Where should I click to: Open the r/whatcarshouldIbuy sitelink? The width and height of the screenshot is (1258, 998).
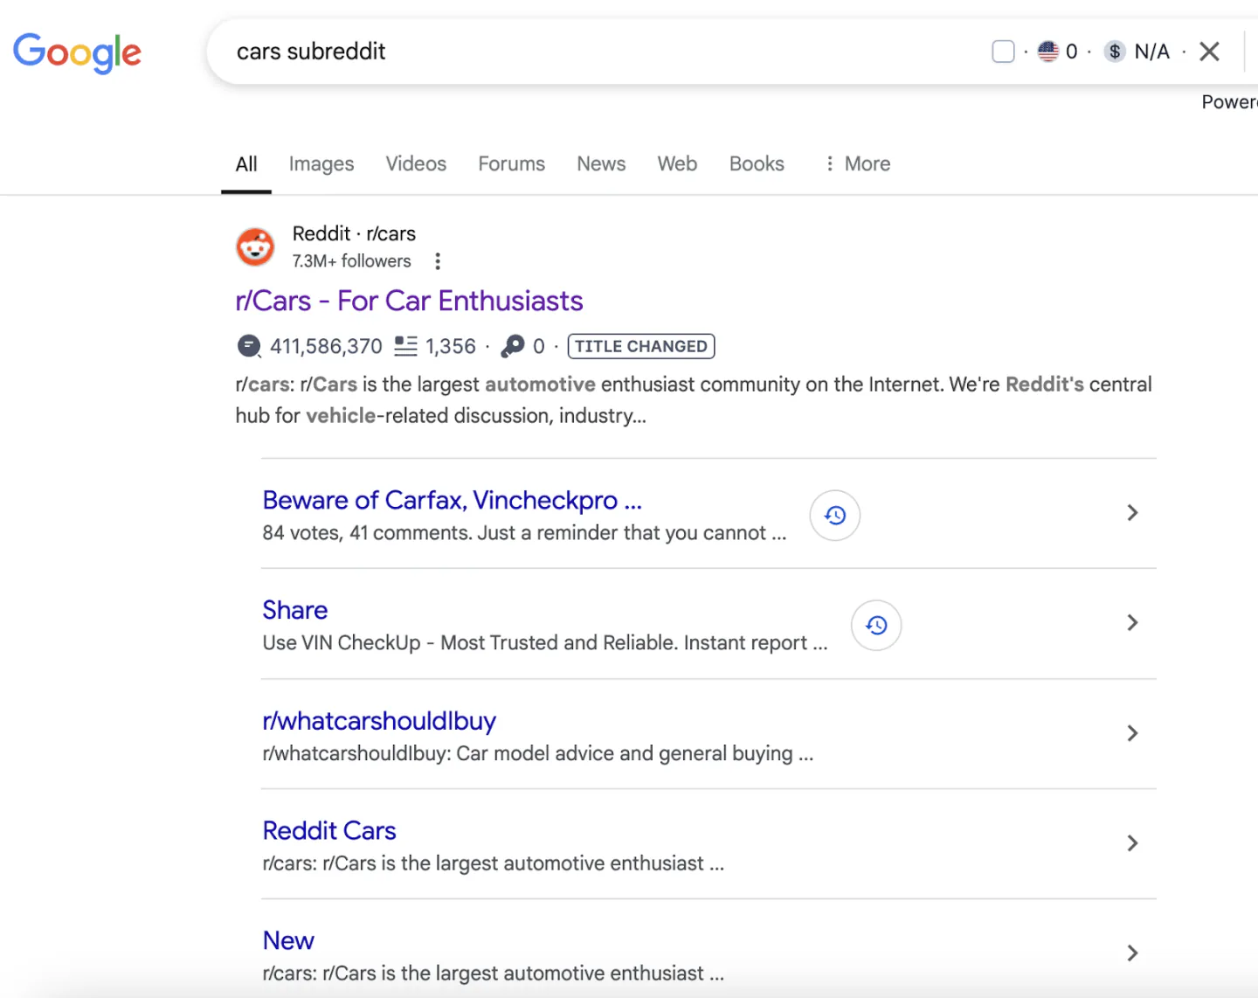point(379,721)
